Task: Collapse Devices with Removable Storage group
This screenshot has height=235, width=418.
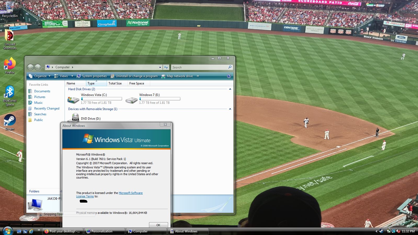Action: tap(230, 109)
